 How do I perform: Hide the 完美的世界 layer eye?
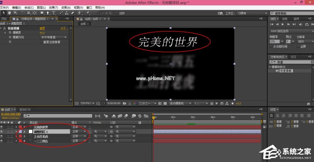pos(2,127)
